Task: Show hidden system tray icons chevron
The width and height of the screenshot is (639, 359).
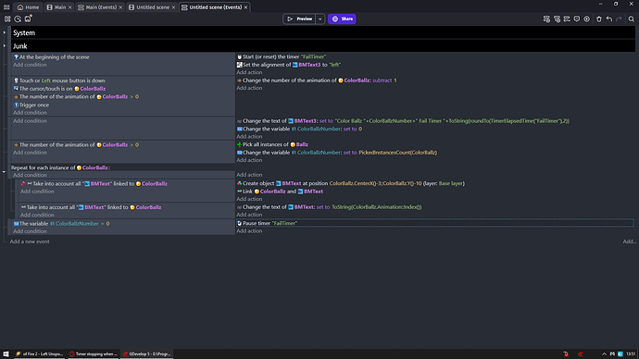Action: pyautogui.click(x=604, y=354)
